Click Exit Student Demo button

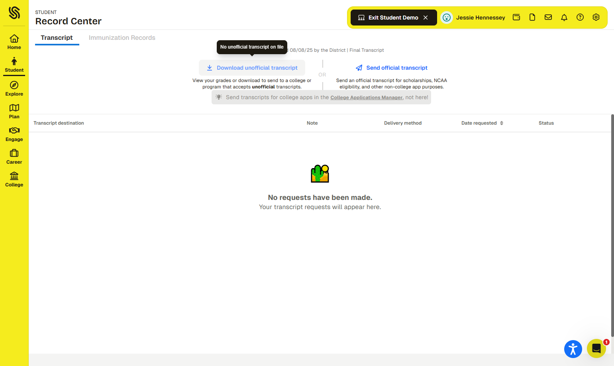tap(394, 18)
